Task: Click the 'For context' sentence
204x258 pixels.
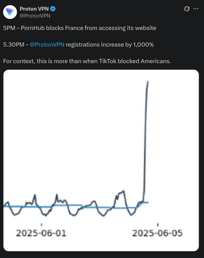Action: [x=87, y=61]
